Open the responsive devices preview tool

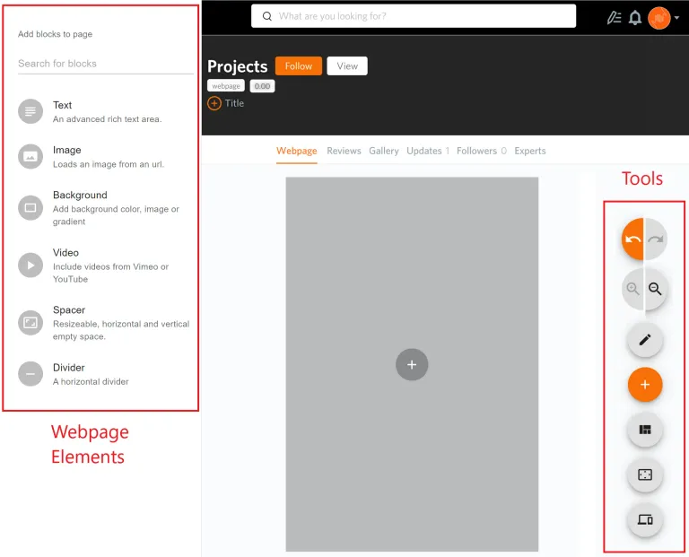(x=645, y=519)
